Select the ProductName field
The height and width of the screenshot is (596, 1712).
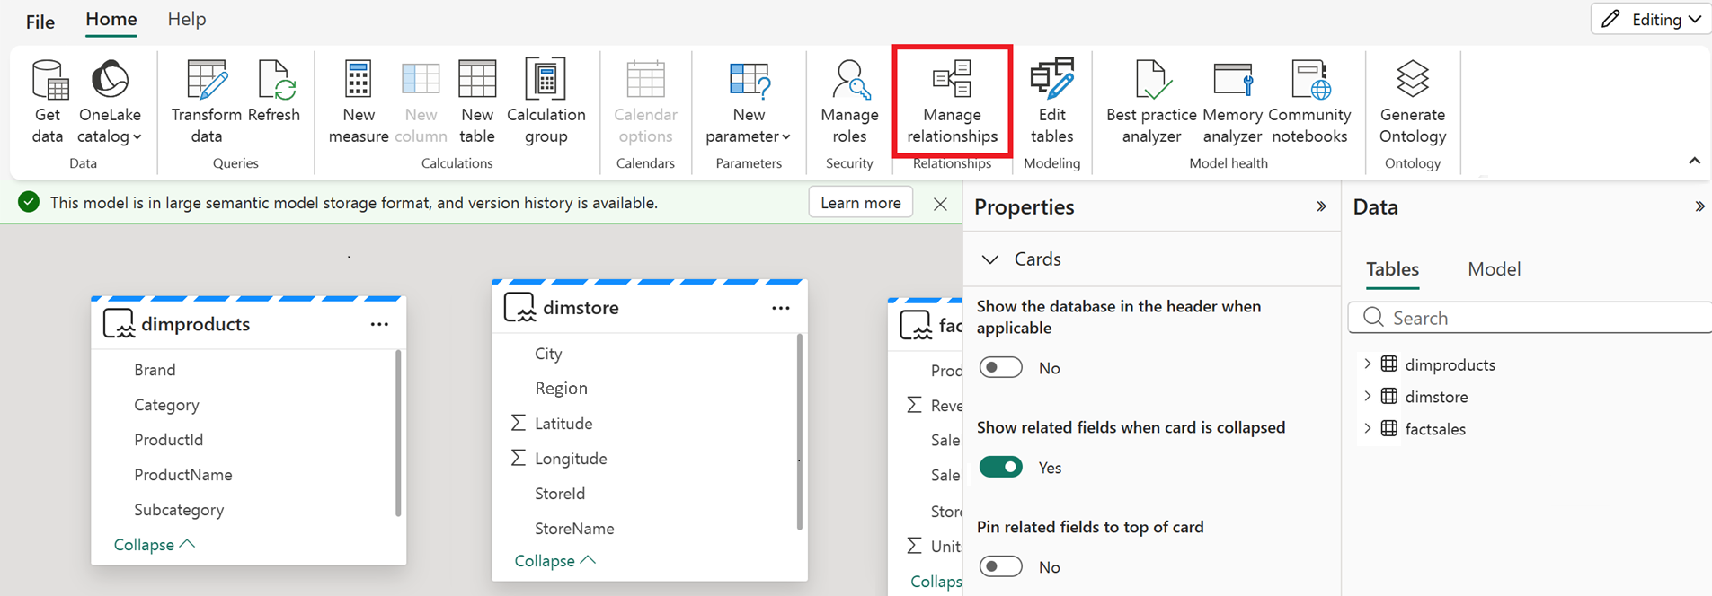182,475
